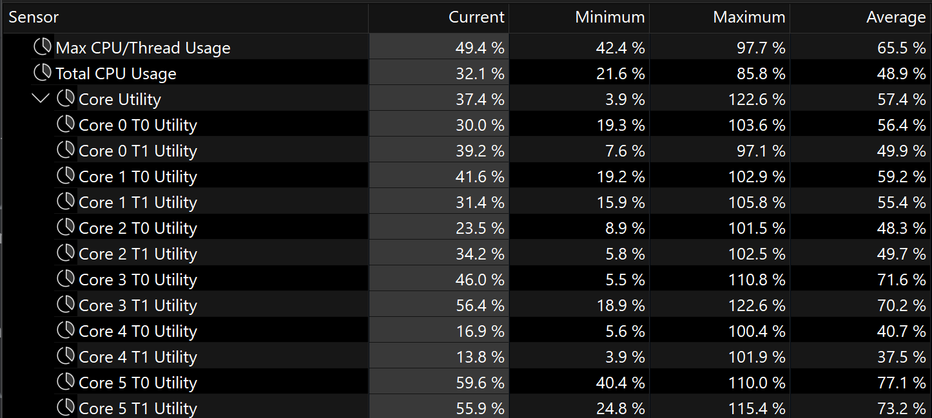Viewport: 932px width, 418px height.
Task: Click Core 4 T0 average value 40.7 %
Action: tap(902, 331)
